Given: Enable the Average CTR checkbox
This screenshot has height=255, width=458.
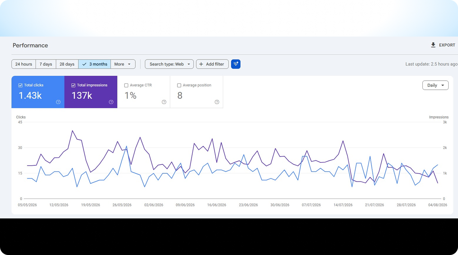Looking at the screenshot, I should pos(126,85).
